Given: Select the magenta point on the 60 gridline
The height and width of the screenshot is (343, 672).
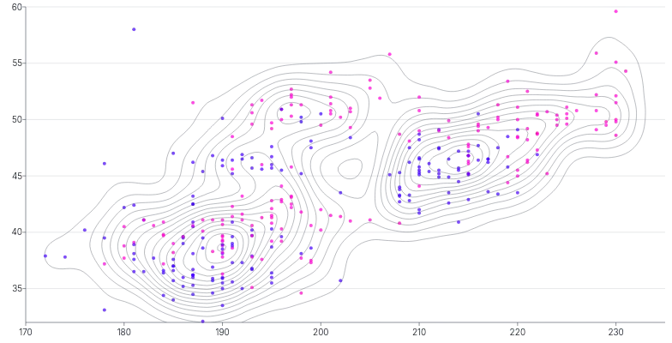Looking at the screenshot, I should coord(615,10).
